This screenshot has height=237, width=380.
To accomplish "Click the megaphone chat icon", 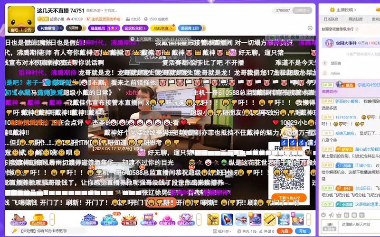I will pos(331,215).
